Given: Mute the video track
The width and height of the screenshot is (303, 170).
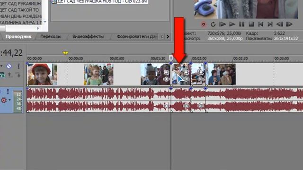Looking at the screenshot, I should pyautogui.click(x=9, y=66).
